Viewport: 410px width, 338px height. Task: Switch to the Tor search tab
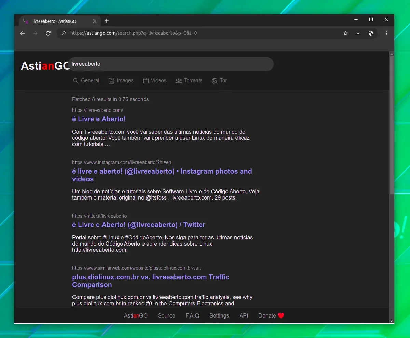(219, 80)
